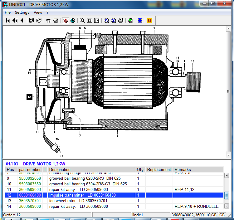Click part number 3603570701 link
Screen dimensions: 234x220
(x=30, y=201)
